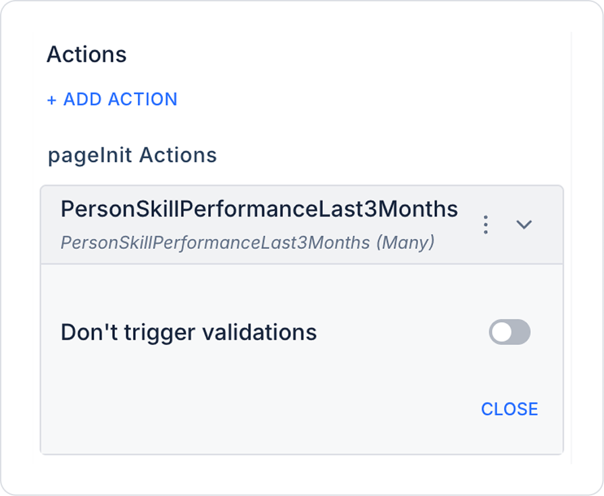604x496 pixels.
Task: Click the (Many) text in the action subtitle
Action: click(x=405, y=242)
